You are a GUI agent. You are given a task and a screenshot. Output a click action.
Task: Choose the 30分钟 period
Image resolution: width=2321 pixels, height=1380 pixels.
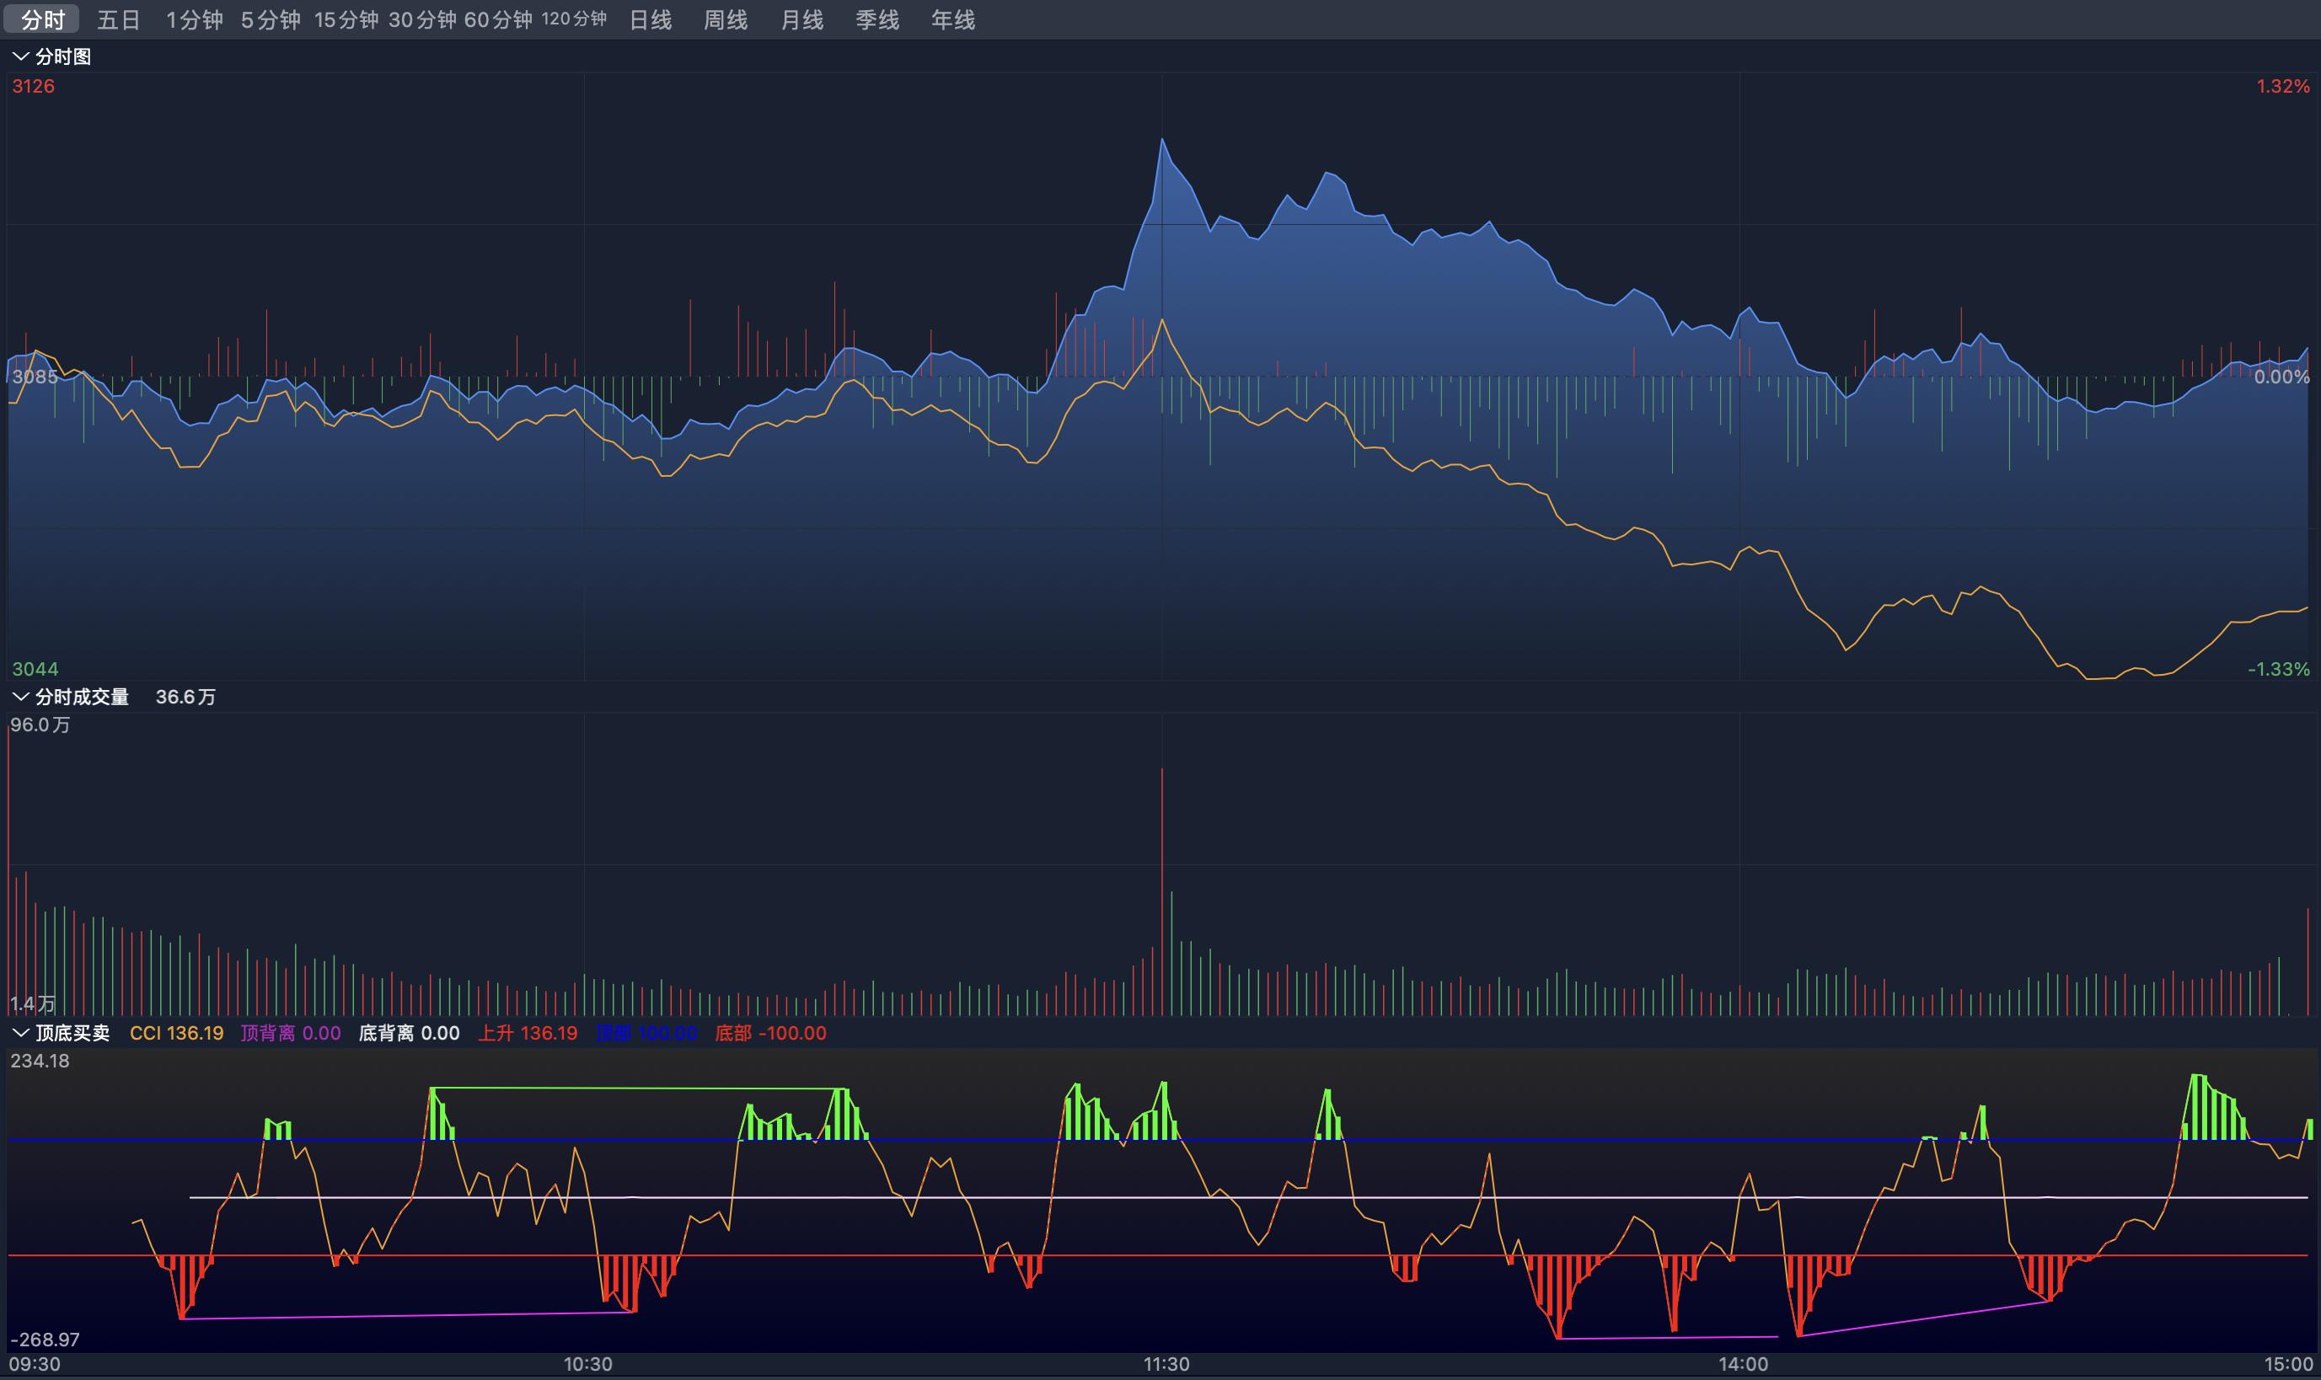pos(422,19)
